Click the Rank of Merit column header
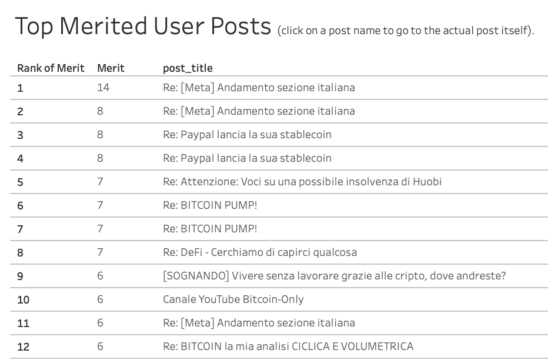 [51, 68]
